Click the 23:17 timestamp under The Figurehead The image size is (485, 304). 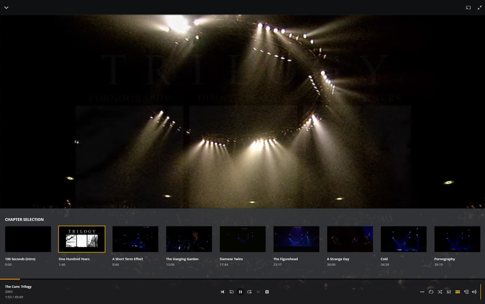pos(278,264)
